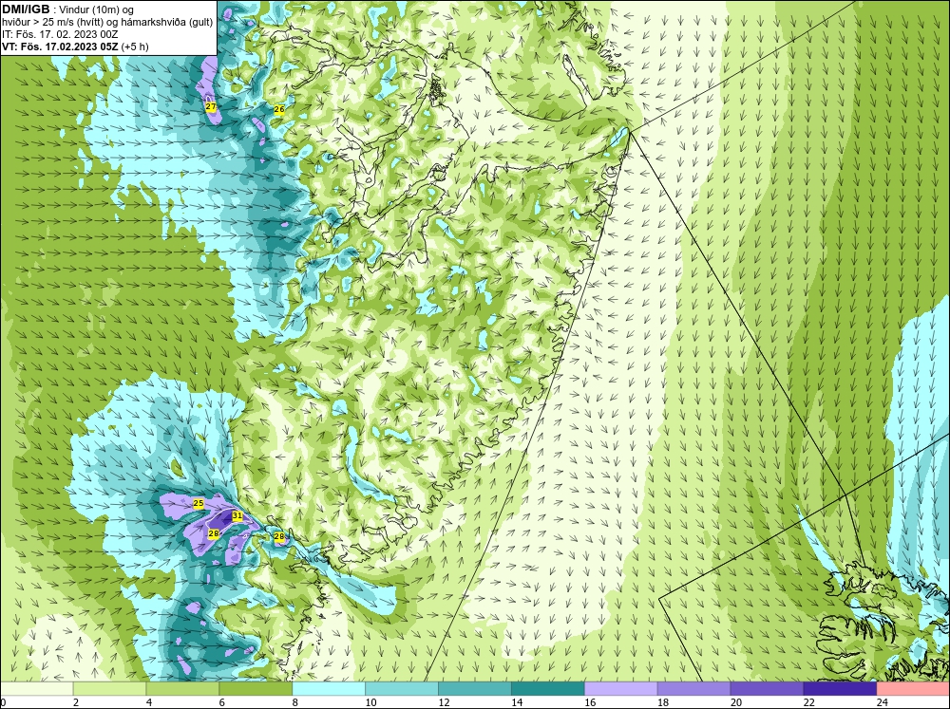This screenshot has height=709, width=950.
Task: Click the legend tick value 20
Action: (x=735, y=702)
